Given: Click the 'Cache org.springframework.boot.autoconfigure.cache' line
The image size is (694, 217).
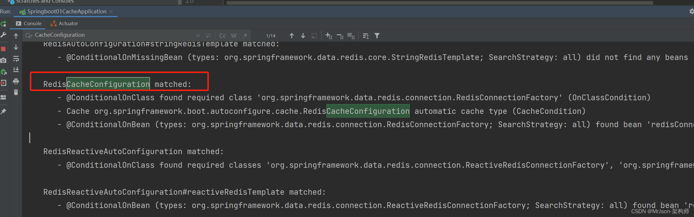Looking at the screenshot, I should [x=321, y=111].
